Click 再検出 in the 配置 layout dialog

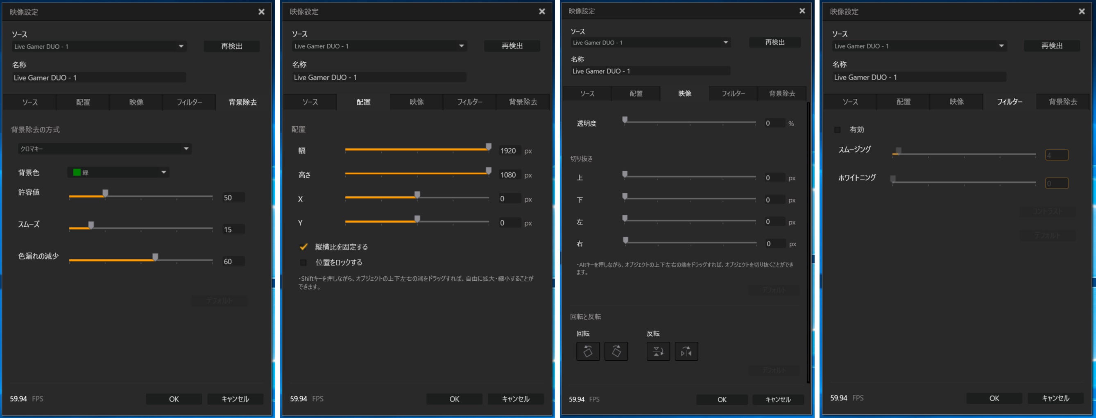512,45
